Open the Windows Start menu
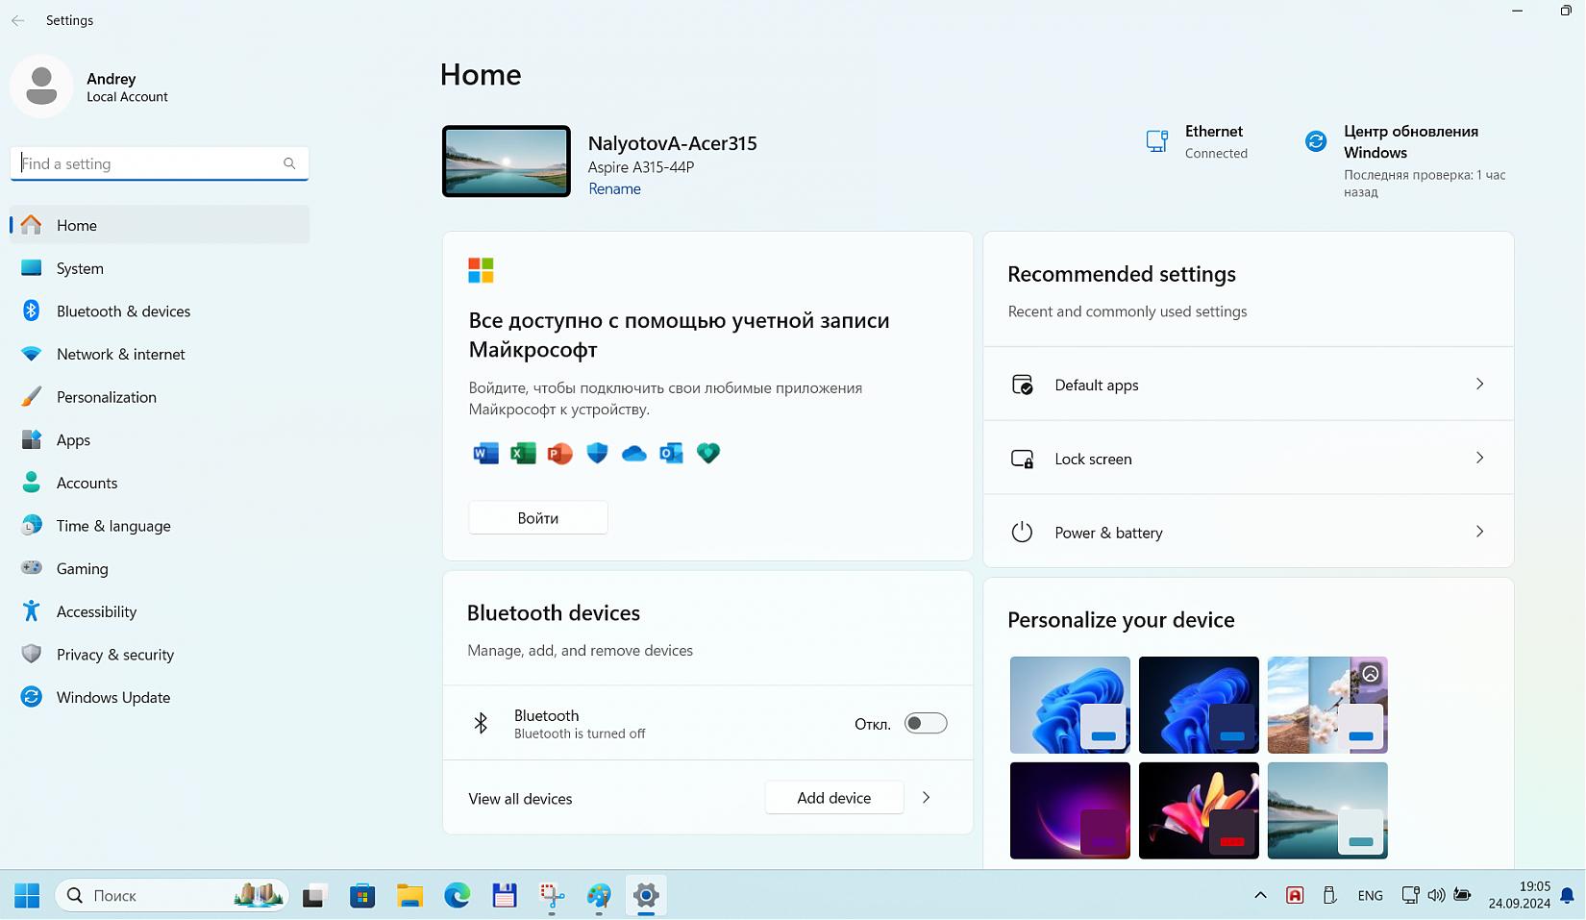Image resolution: width=1586 pixels, height=920 pixels. 27,896
